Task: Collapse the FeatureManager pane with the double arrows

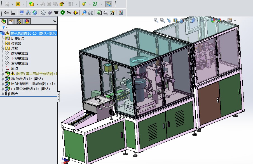Action: click(54, 21)
